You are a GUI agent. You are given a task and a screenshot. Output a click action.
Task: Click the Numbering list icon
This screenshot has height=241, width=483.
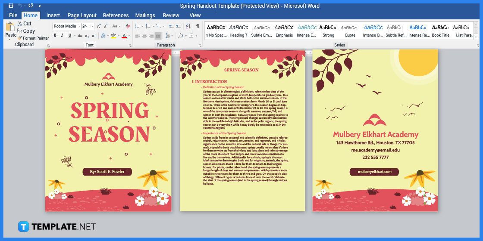coord(148,26)
